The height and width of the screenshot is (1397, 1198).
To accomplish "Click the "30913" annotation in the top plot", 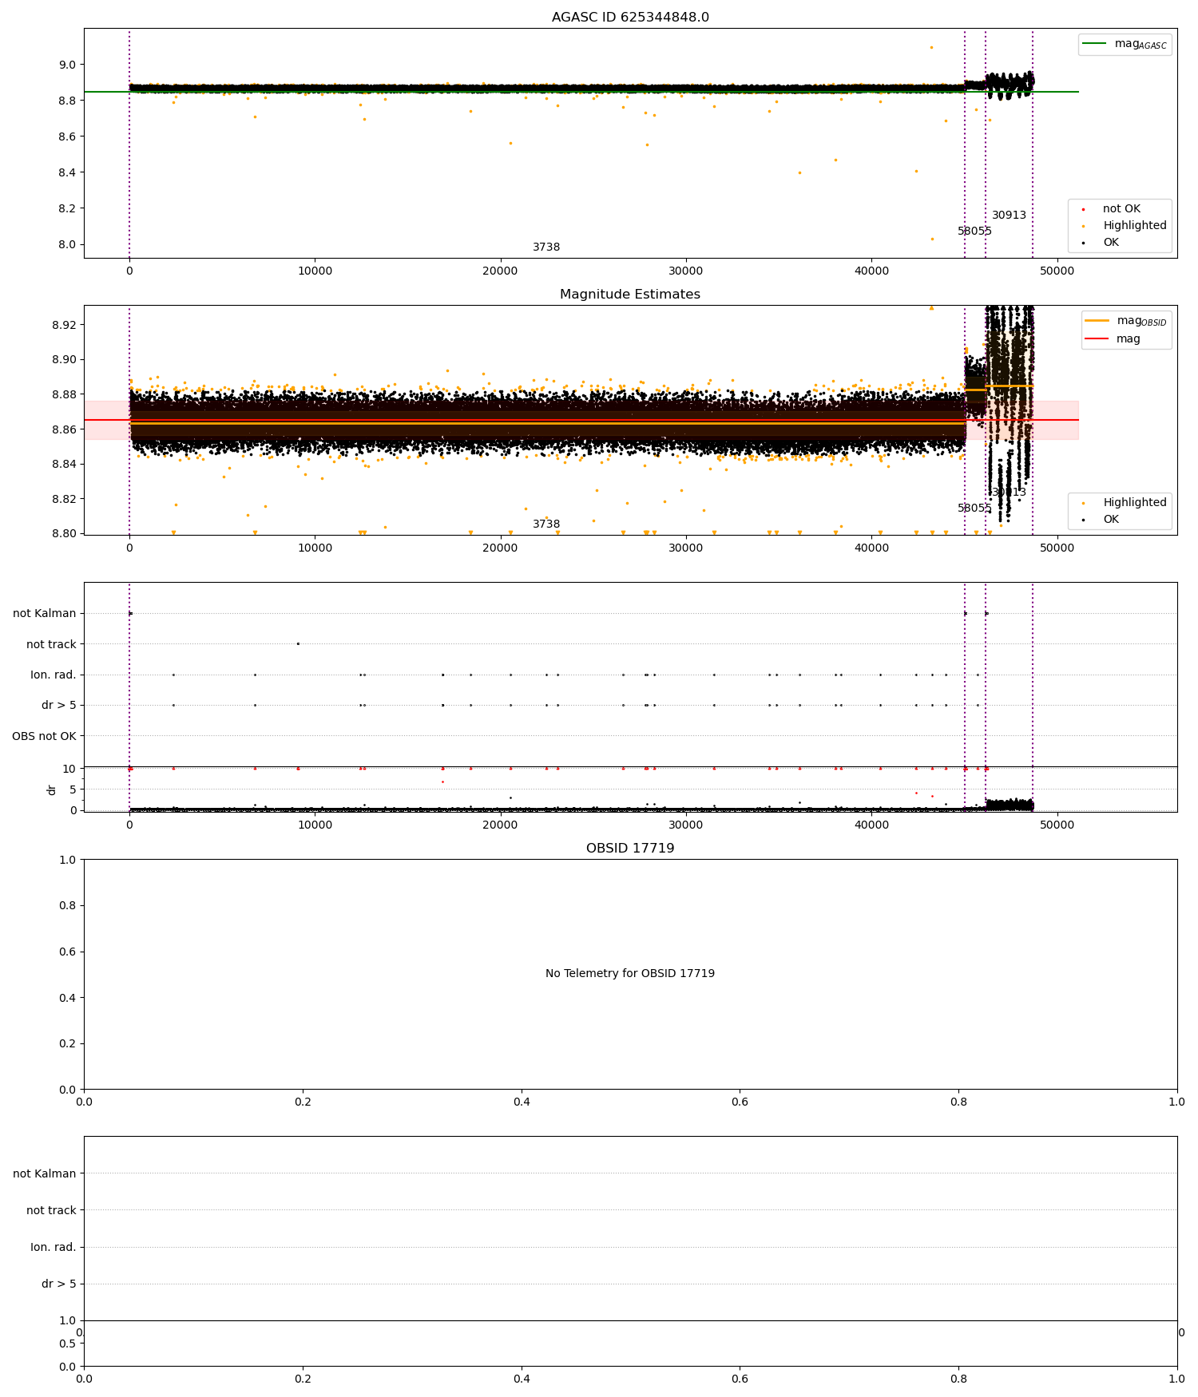I will tap(1009, 216).
